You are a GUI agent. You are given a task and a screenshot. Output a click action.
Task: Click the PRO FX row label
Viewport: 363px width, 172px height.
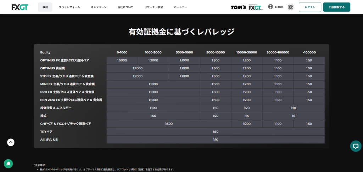click(x=67, y=92)
